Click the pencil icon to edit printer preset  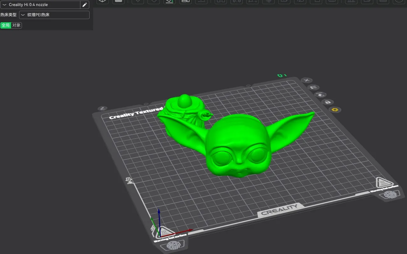click(x=85, y=5)
